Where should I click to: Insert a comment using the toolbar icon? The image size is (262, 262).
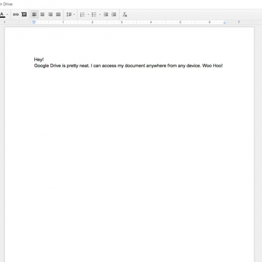coord(24,14)
